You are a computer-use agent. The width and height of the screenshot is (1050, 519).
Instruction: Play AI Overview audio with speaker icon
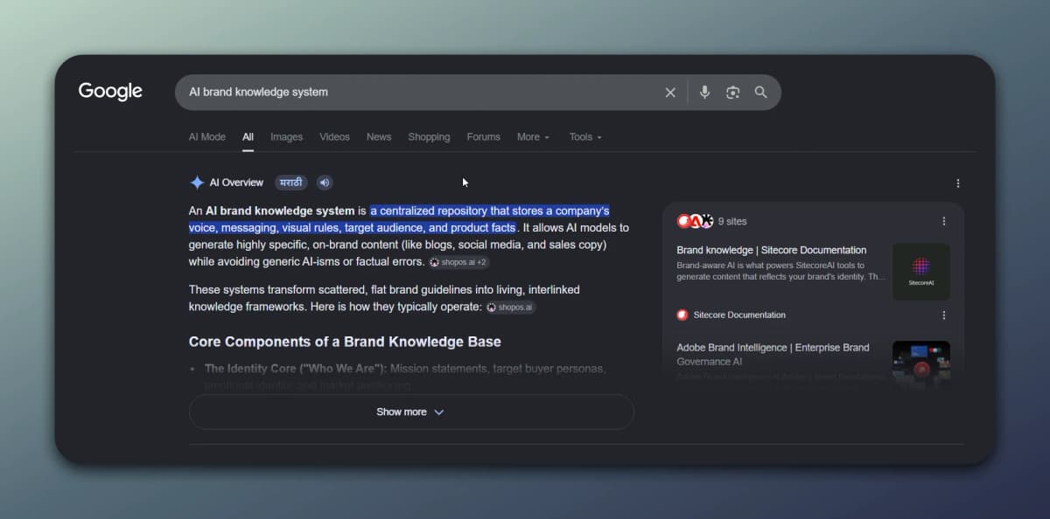(325, 183)
